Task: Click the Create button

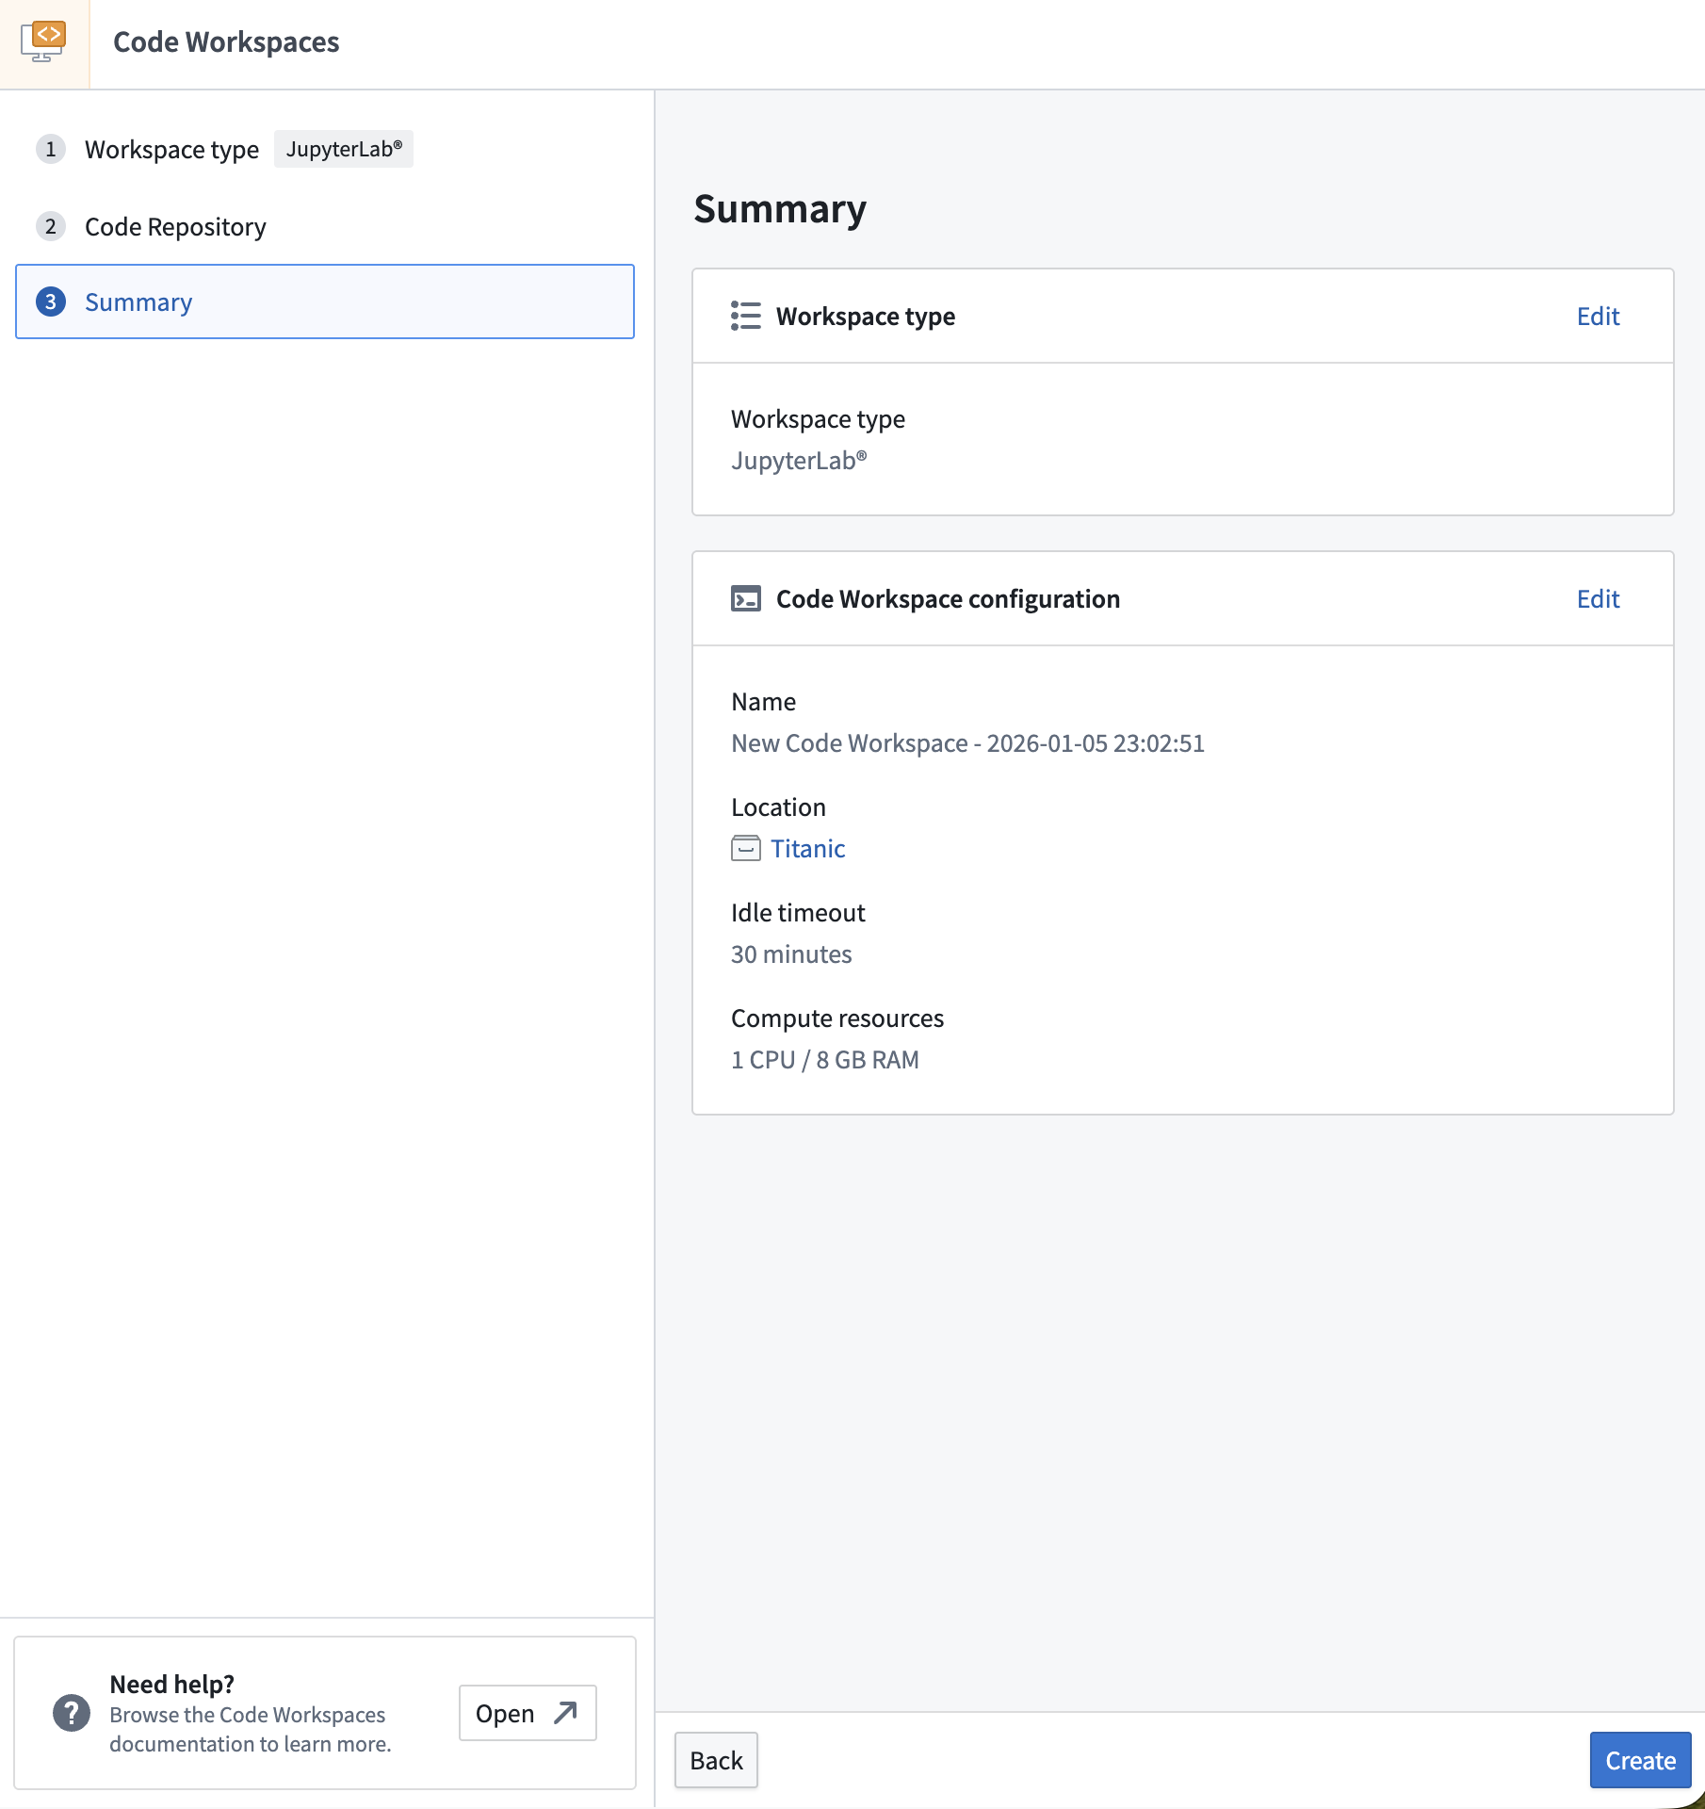Action: (1640, 1760)
